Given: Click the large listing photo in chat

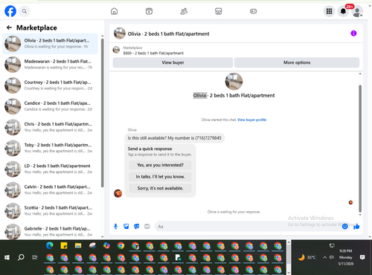Looking at the screenshot, I should pyautogui.click(x=234, y=82).
